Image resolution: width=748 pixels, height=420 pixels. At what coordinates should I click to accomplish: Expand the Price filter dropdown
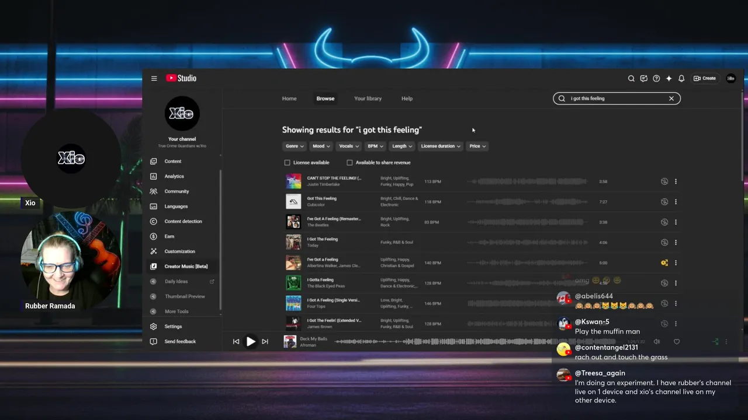coord(477,146)
